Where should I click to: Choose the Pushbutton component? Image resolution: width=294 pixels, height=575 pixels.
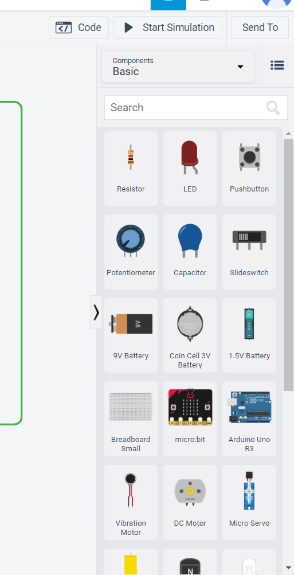click(249, 169)
